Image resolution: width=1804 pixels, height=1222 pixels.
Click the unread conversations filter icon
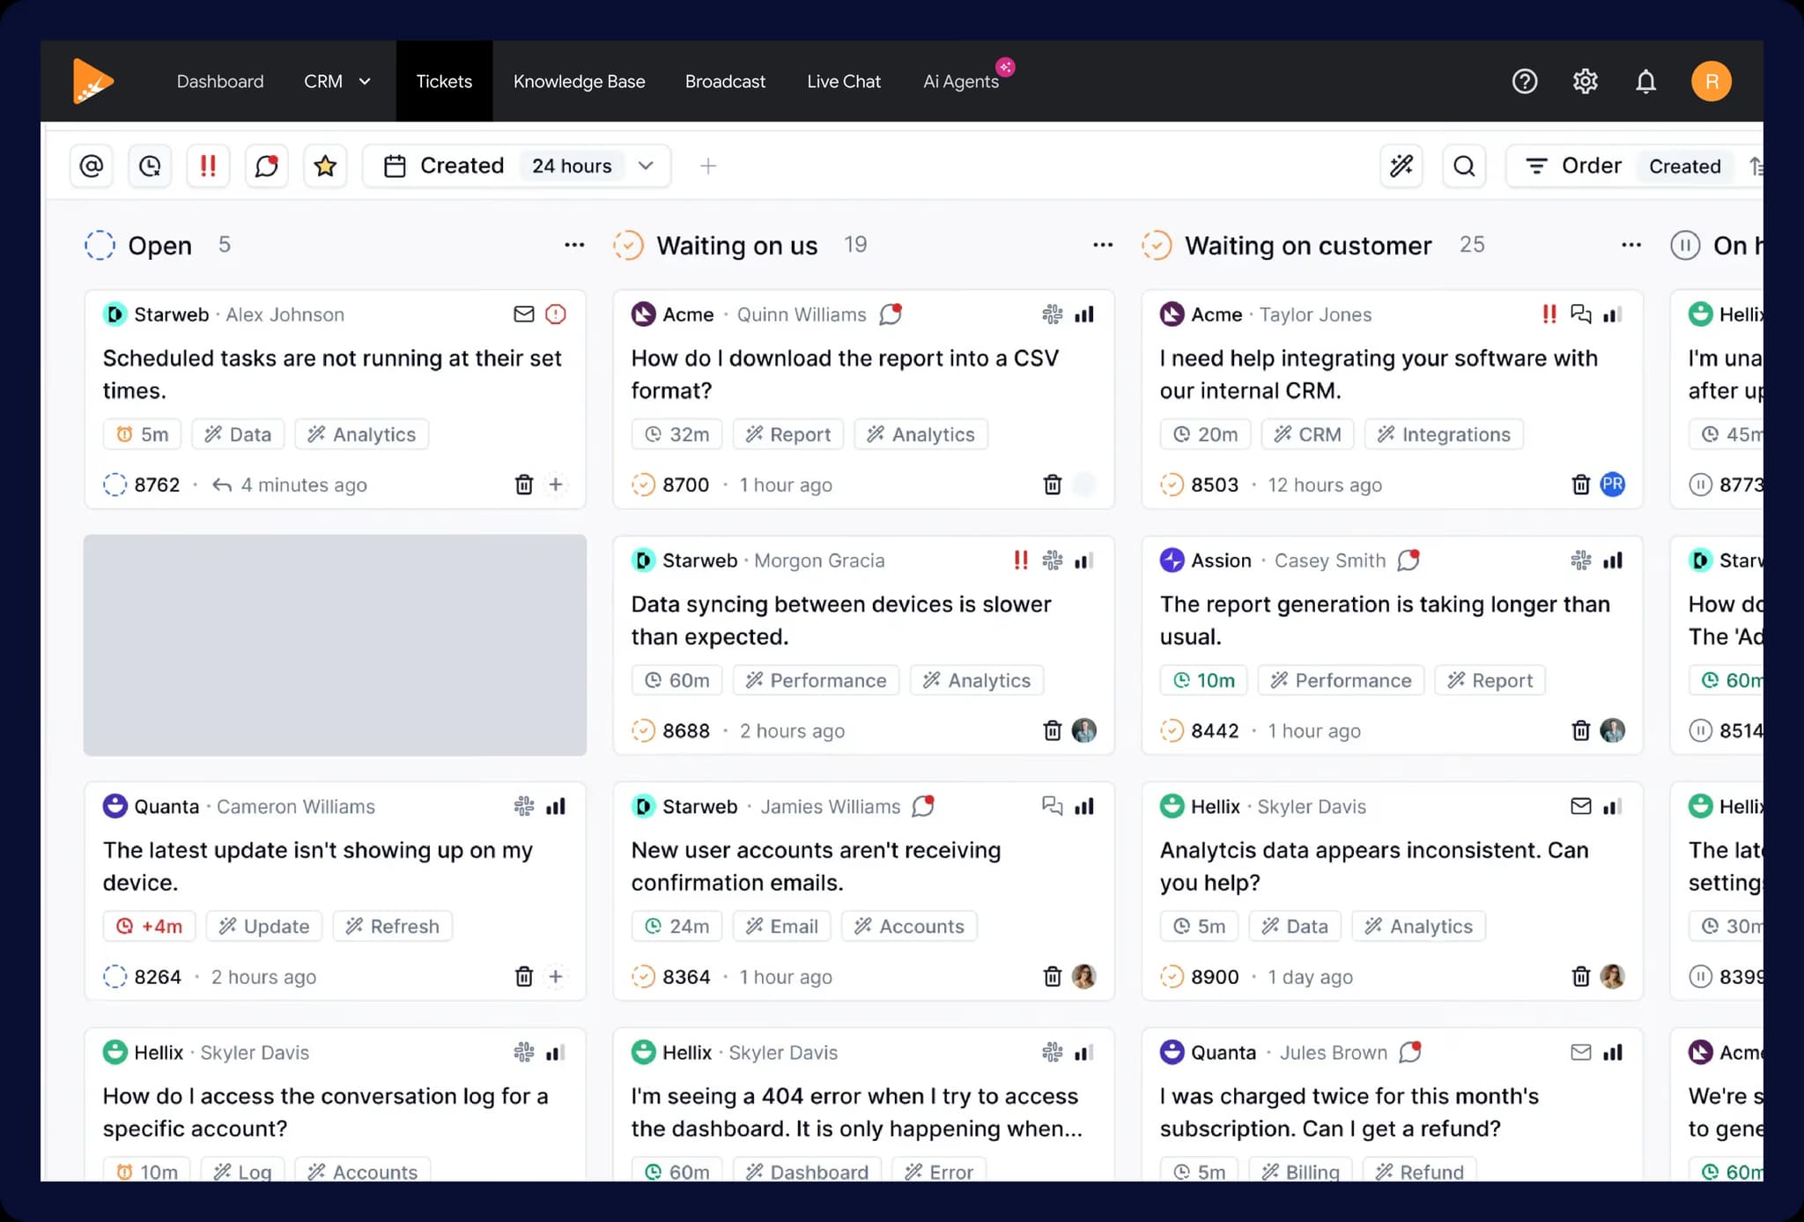tap(266, 166)
